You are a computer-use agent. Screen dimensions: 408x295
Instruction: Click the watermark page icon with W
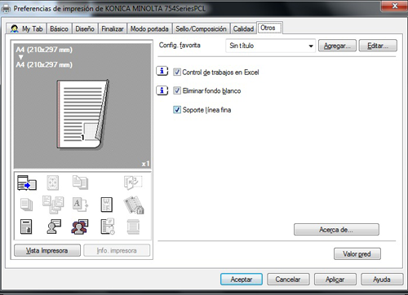click(106, 205)
